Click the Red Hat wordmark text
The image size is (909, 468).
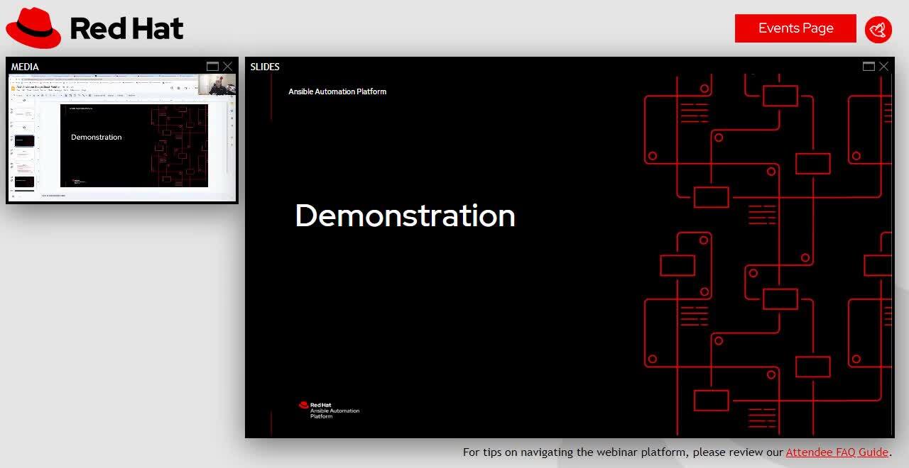(126, 28)
